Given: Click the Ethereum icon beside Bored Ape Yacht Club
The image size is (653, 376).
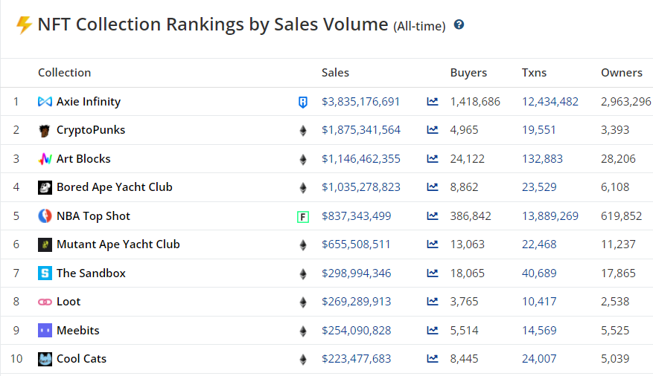Looking at the screenshot, I should click(x=302, y=188).
